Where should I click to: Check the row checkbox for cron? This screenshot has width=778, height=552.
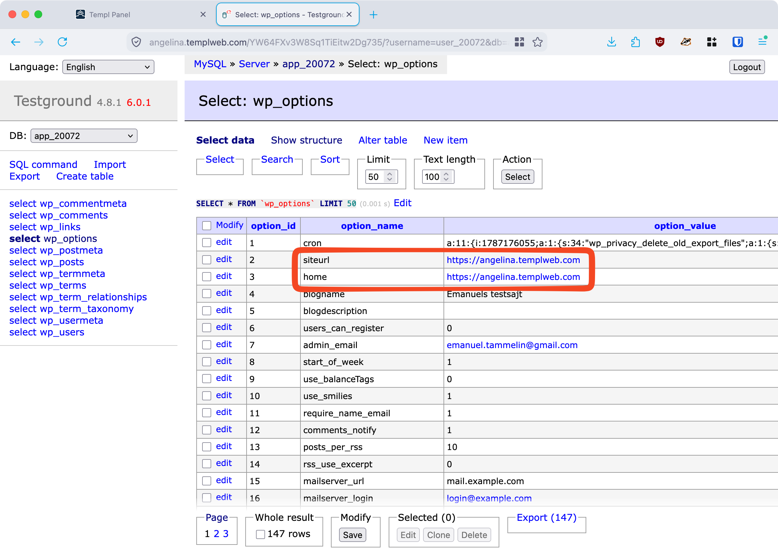(206, 243)
